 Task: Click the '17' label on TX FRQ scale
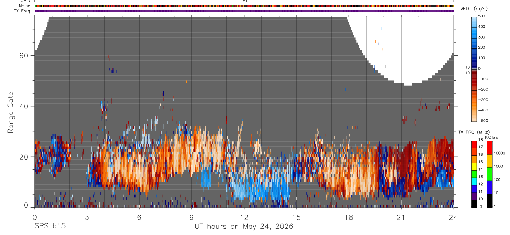[x=481, y=147]
